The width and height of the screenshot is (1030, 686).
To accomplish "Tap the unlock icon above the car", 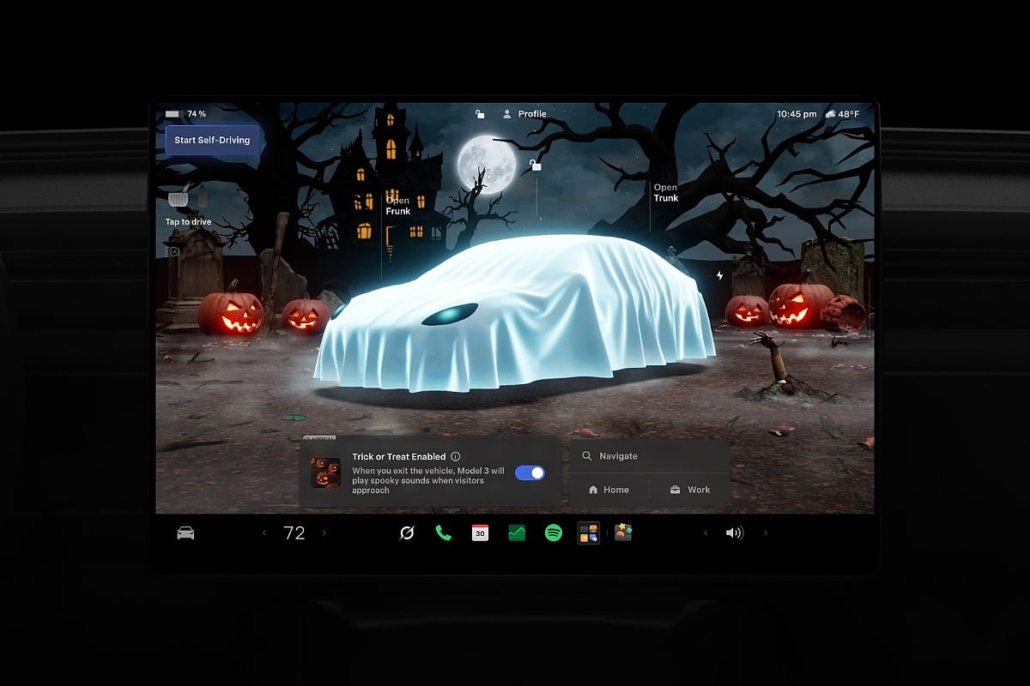I will click(x=536, y=165).
